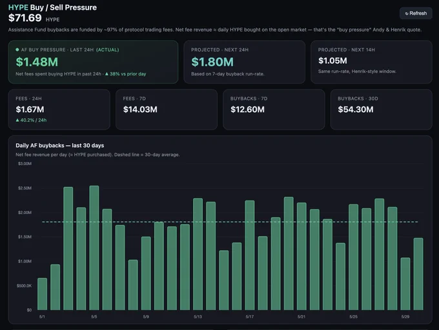The image size is (439, 330).
Task: Click the dashed 30-day average line
Action: click(230, 222)
